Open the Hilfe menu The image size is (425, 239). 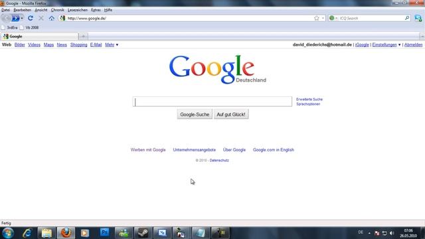click(x=108, y=10)
